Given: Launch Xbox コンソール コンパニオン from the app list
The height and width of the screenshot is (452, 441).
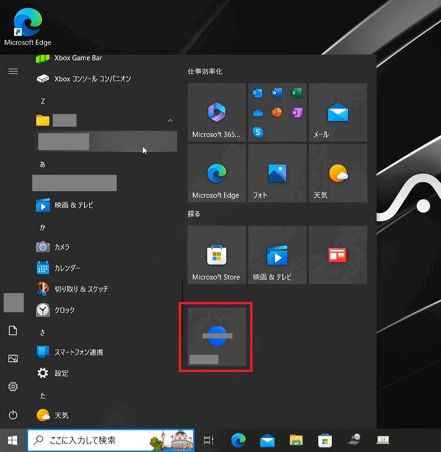Looking at the screenshot, I should pos(105,79).
